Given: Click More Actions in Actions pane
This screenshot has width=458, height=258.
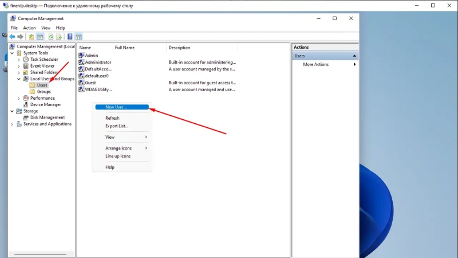Looking at the screenshot, I should 316,64.
